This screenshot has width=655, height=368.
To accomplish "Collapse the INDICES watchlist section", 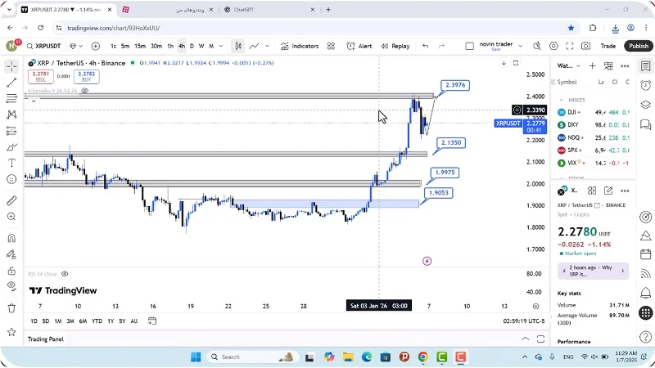I will (562, 100).
